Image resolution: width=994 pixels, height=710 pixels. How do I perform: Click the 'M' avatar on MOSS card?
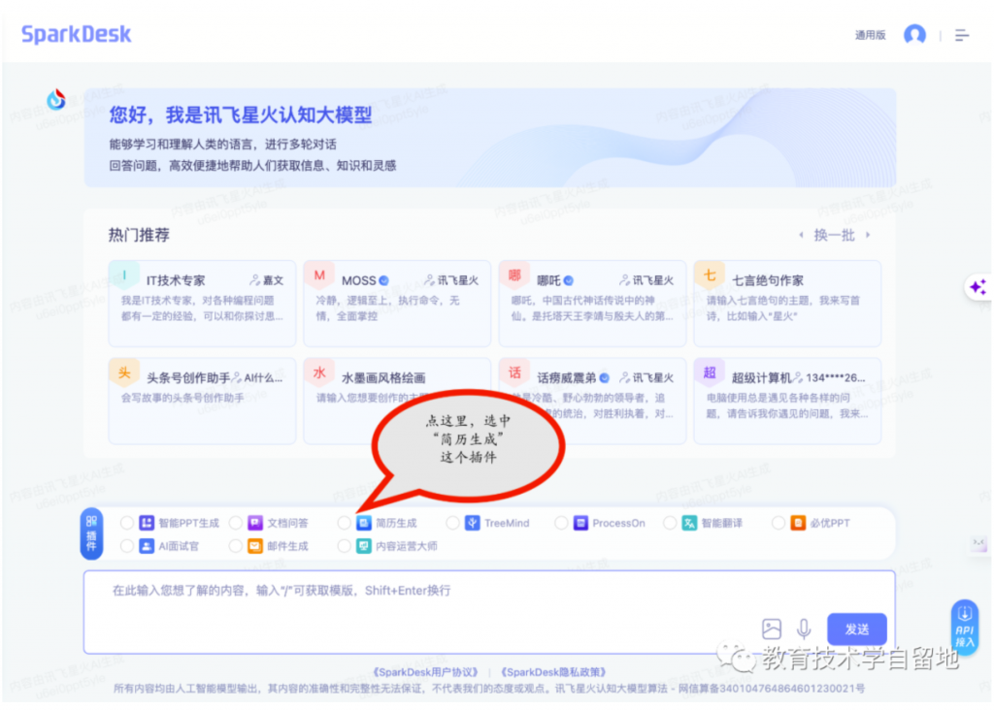point(319,275)
